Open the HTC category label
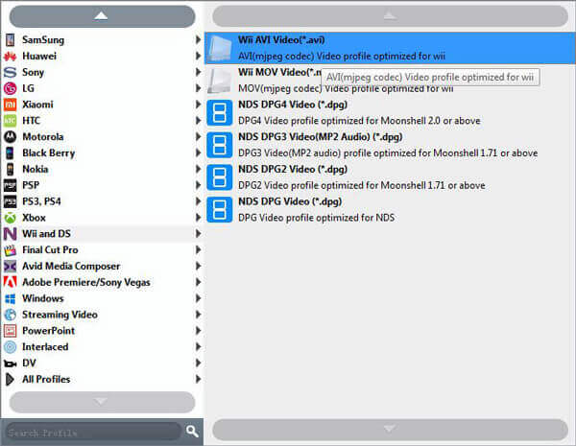This screenshot has width=576, height=446. (x=32, y=121)
